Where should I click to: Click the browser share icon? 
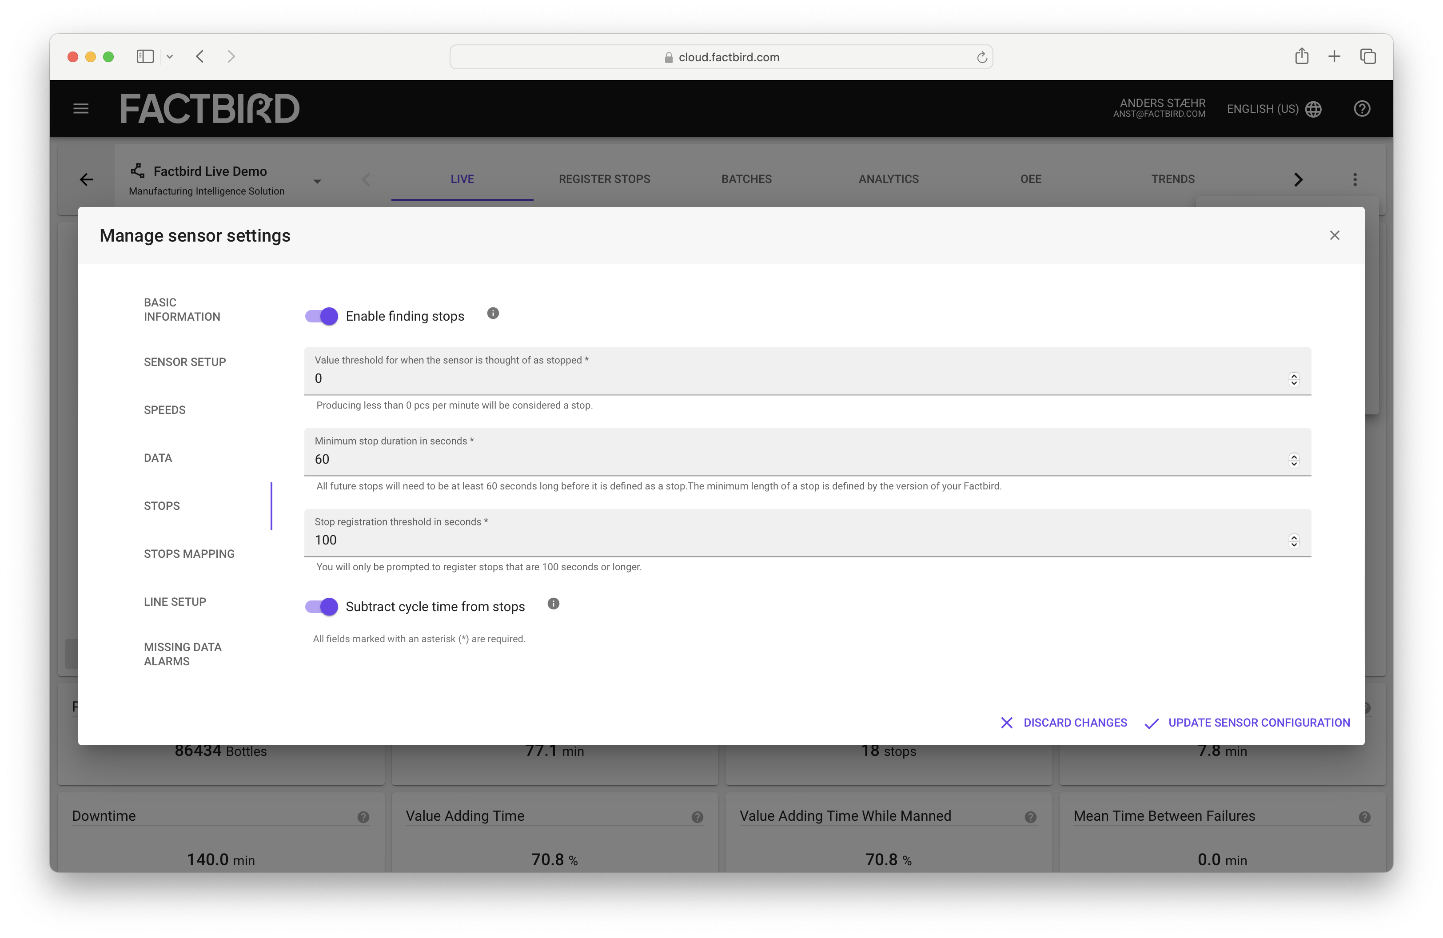[x=1302, y=56]
